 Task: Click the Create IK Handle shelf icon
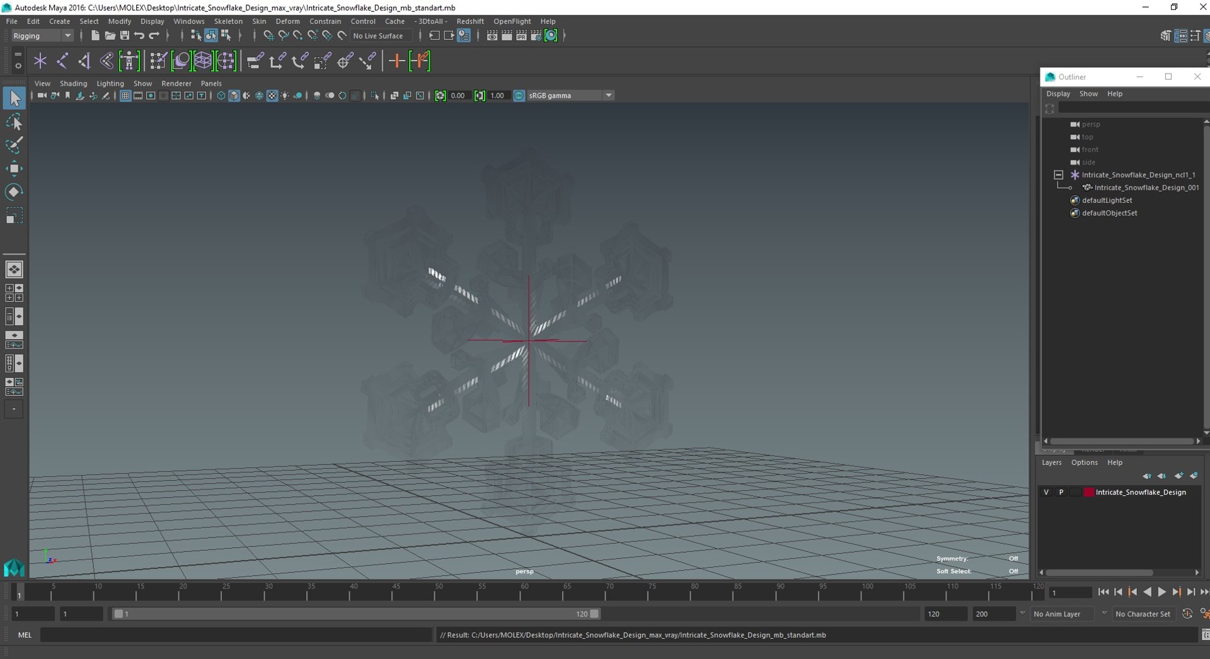click(84, 61)
